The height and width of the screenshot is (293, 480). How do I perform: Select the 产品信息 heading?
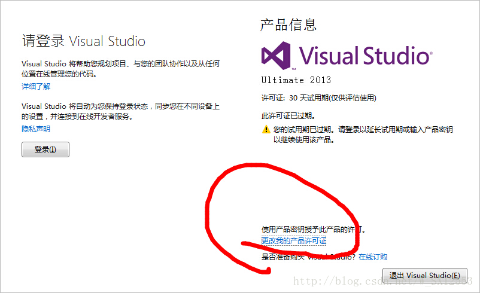click(x=288, y=25)
